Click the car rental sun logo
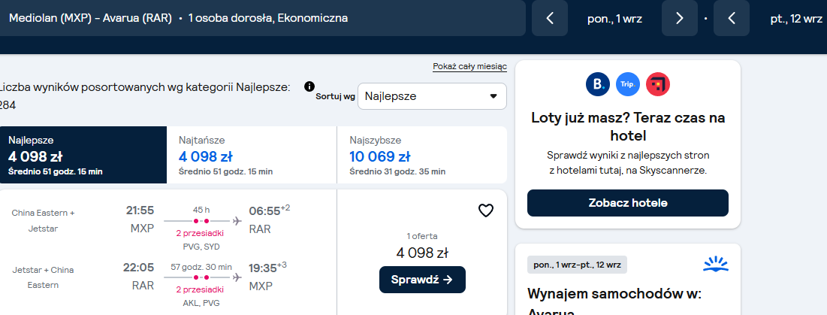Image resolution: width=827 pixels, height=315 pixels. coord(716,265)
